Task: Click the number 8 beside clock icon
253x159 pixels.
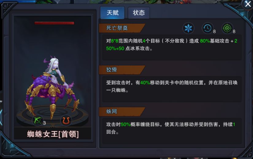Action: coord(214,31)
